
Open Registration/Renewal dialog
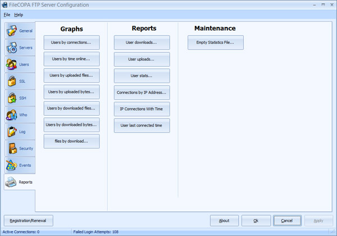pos(29,220)
